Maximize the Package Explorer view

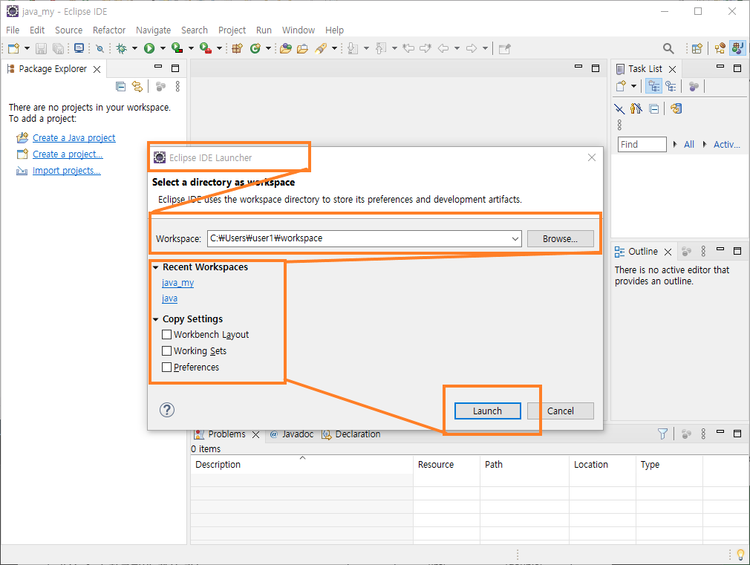pos(175,68)
